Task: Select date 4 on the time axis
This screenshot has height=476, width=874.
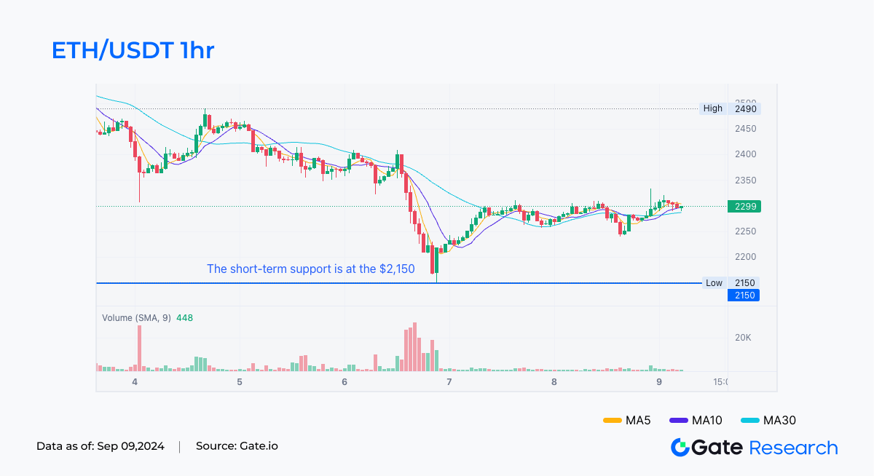Action: [x=135, y=382]
